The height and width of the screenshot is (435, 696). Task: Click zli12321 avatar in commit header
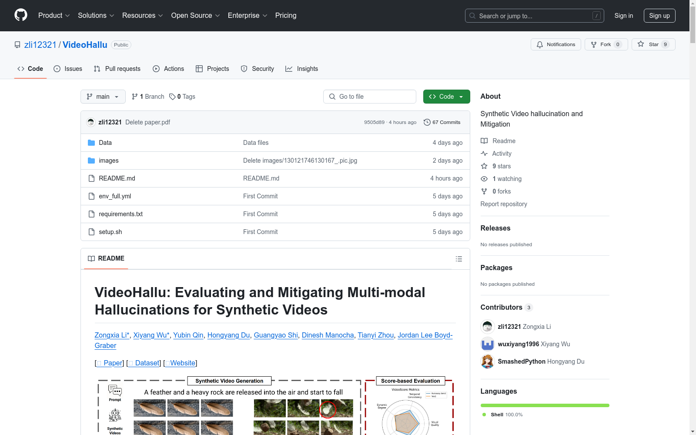coord(91,122)
